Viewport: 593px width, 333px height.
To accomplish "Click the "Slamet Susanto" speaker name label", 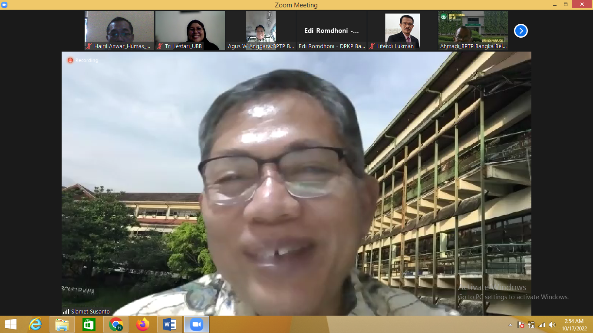I will click(90, 311).
